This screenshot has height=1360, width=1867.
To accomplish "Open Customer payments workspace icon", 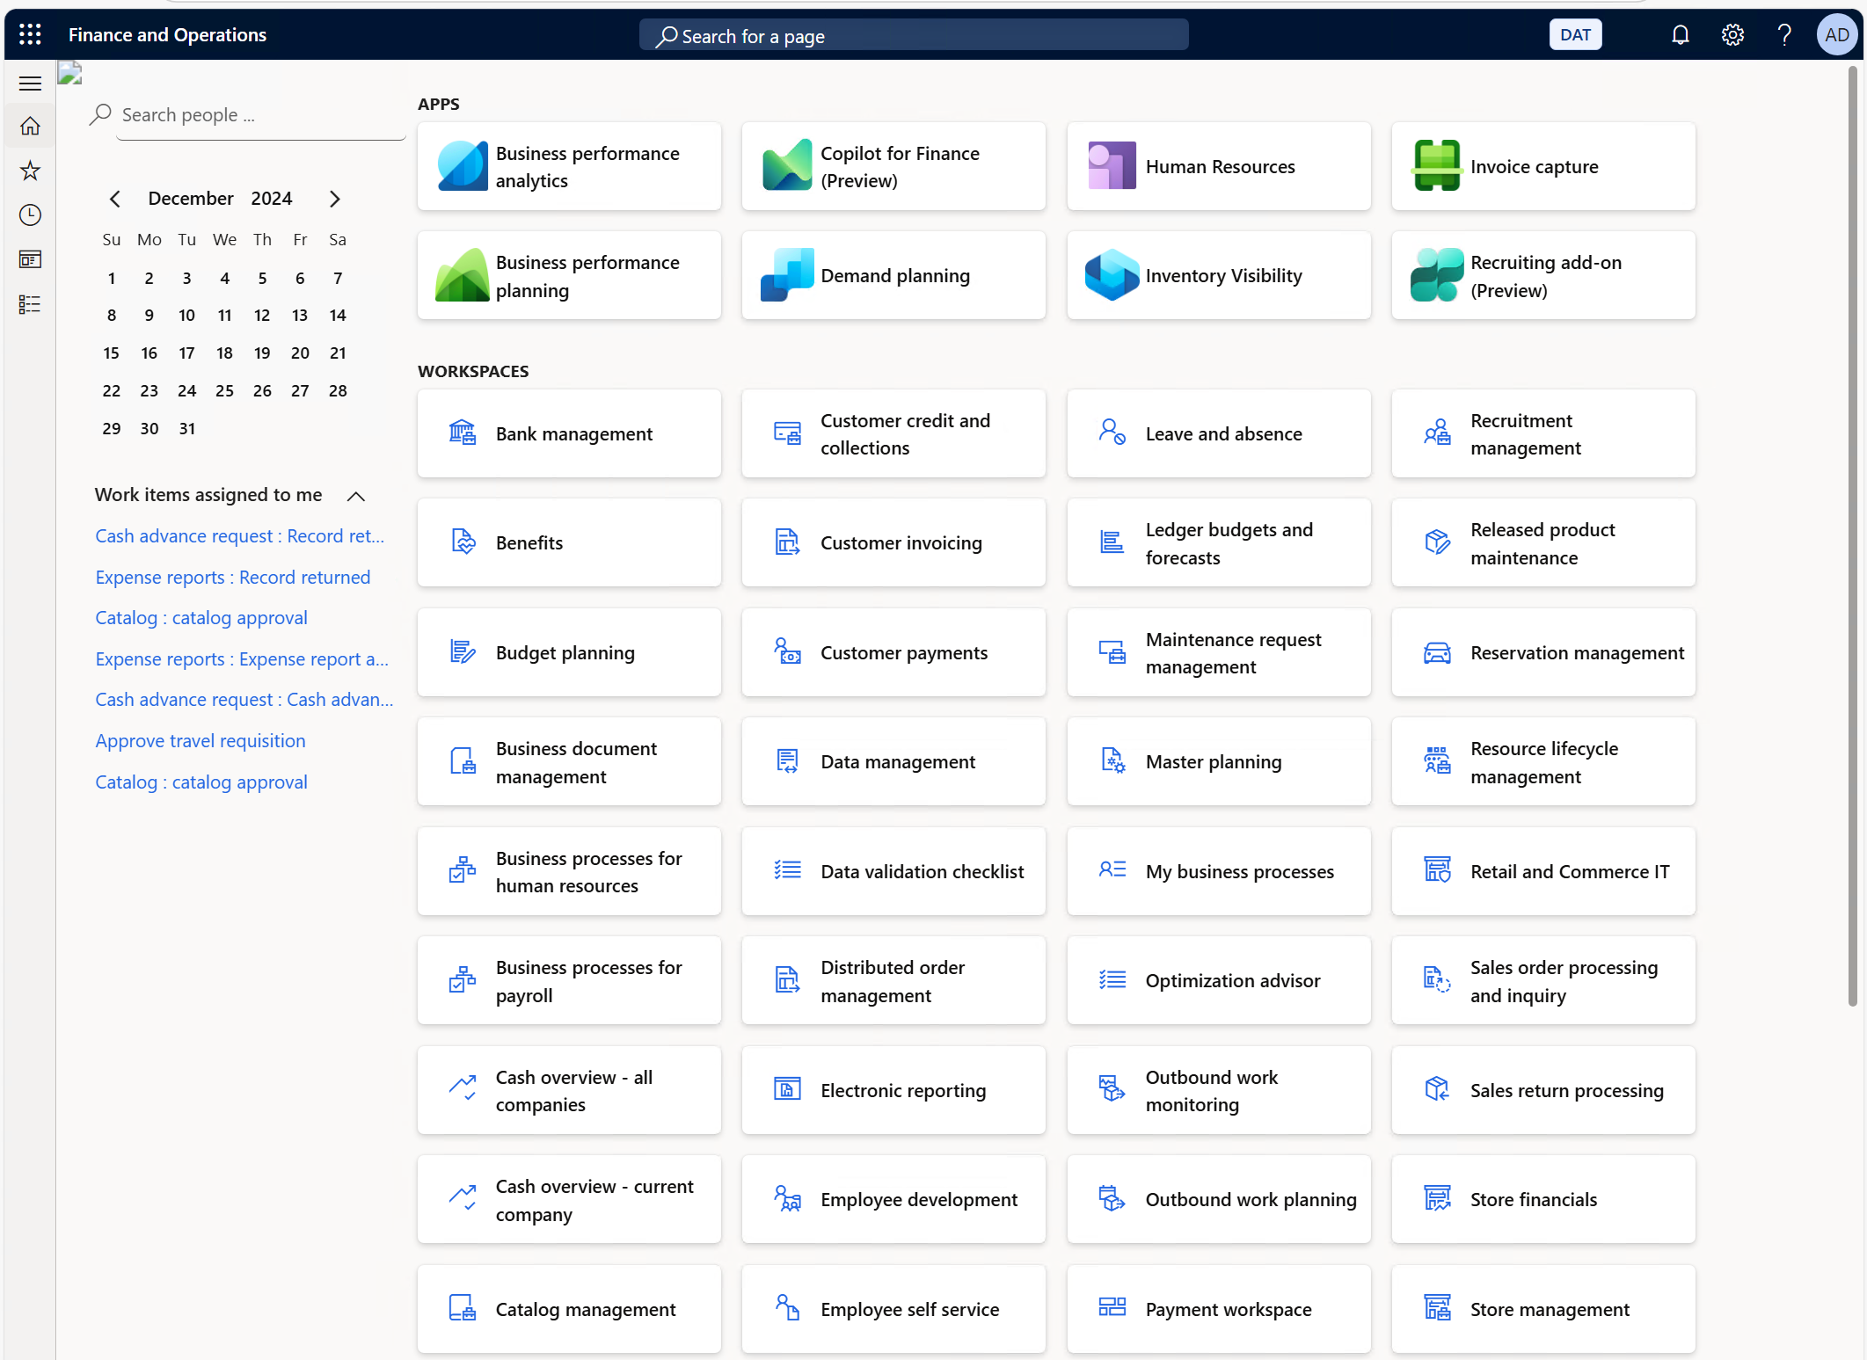I will 787,651.
